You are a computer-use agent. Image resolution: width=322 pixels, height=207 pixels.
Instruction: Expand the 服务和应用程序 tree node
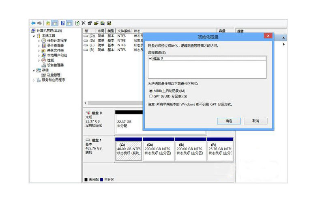click(34, 80)
